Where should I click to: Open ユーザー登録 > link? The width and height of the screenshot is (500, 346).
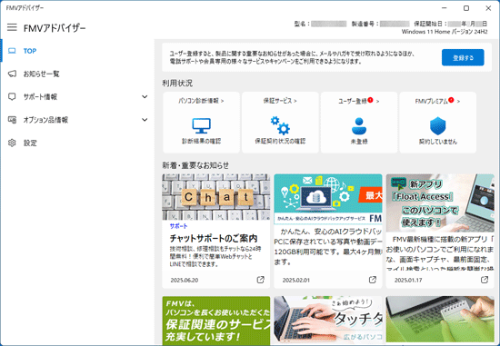point(359,101)
